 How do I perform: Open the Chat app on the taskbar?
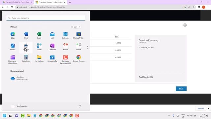coord(16,116)
